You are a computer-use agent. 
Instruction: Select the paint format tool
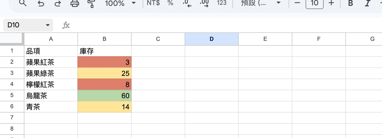92,3
